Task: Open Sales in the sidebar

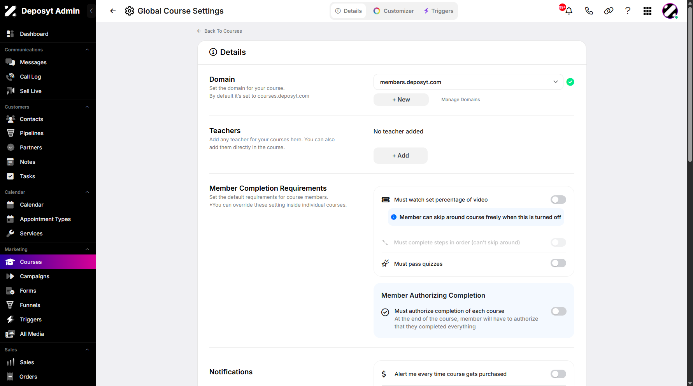Action: tap(48, 362)
